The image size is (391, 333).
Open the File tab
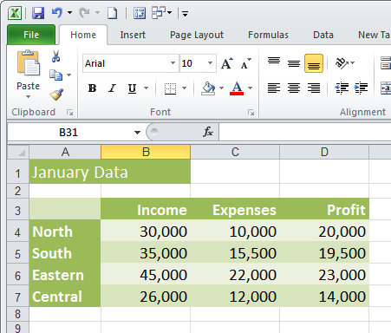tap(31, 35)
